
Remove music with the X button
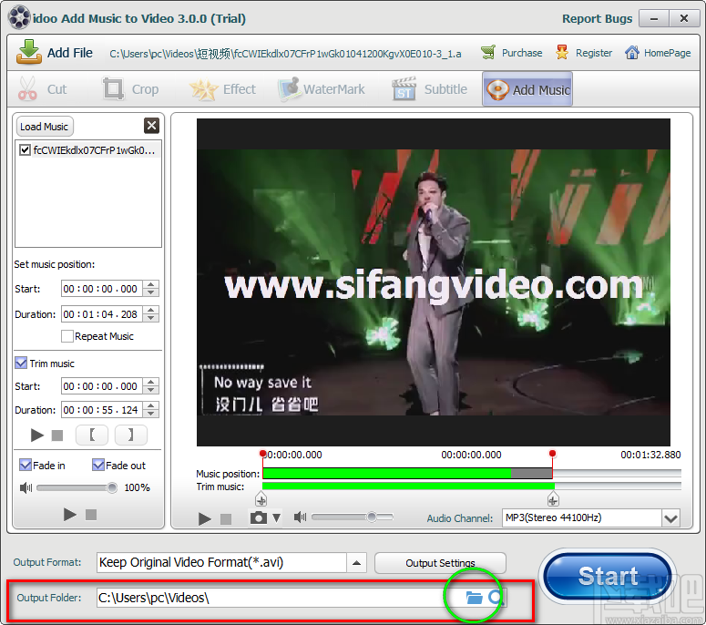tap(152, 126)
